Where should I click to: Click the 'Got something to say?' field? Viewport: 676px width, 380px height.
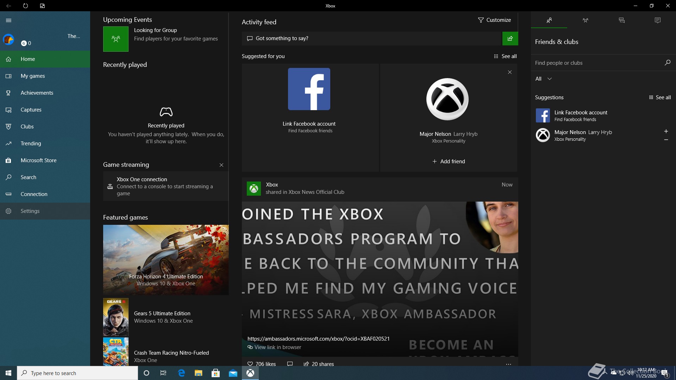click(371, 38)
